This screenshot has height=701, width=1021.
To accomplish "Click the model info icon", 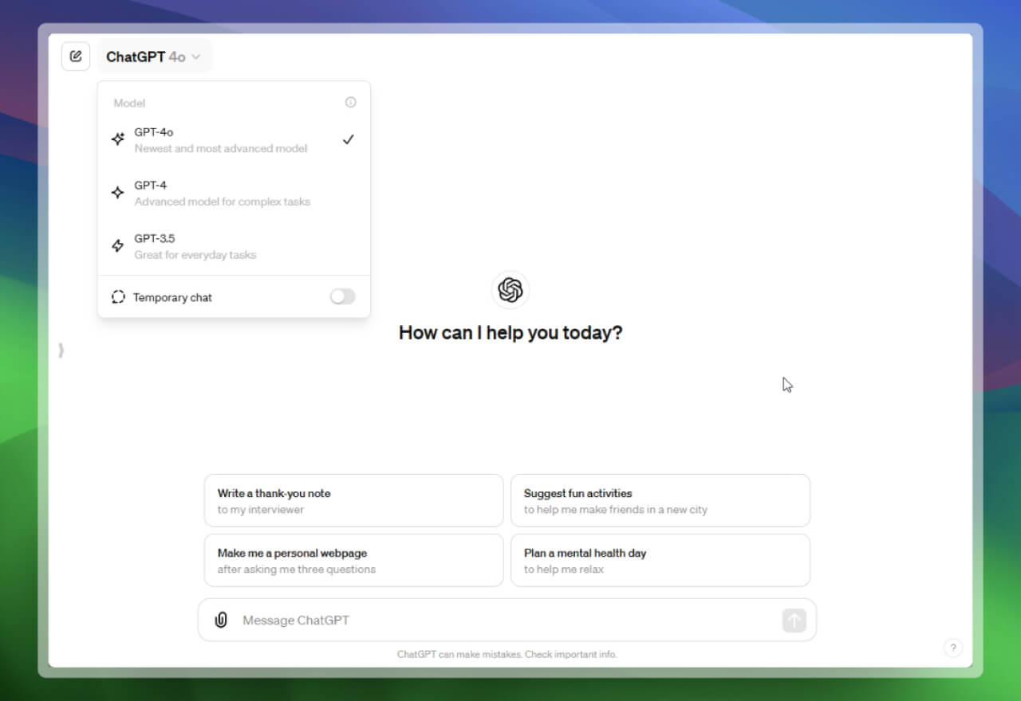I will point(350,103).
